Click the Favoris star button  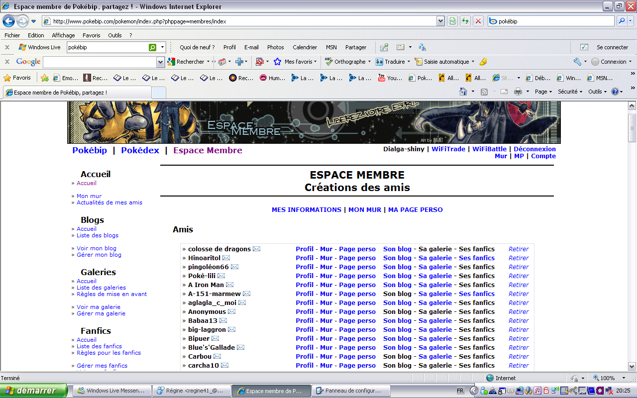pyautogui.click(x=17, y=78)
